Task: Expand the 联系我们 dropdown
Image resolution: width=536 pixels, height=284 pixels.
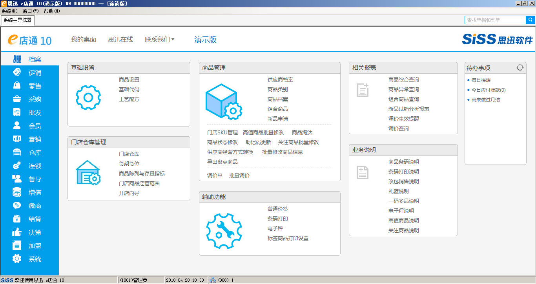Action: point(160,40)
